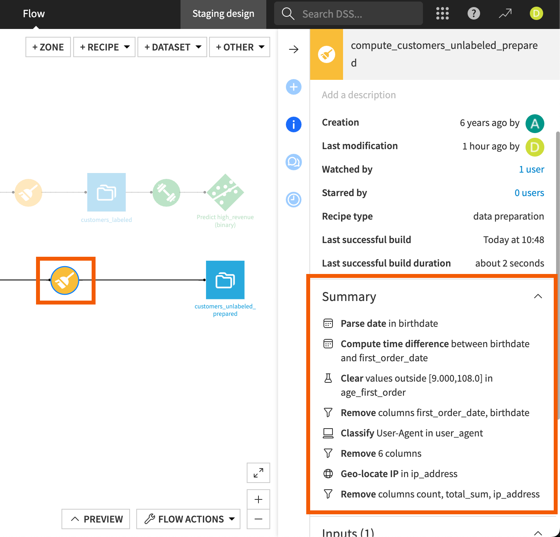This screenshot has width=560, height=537.
Task: Click modifier avatar D next to Last modification
Action: [x=535, y=147]
